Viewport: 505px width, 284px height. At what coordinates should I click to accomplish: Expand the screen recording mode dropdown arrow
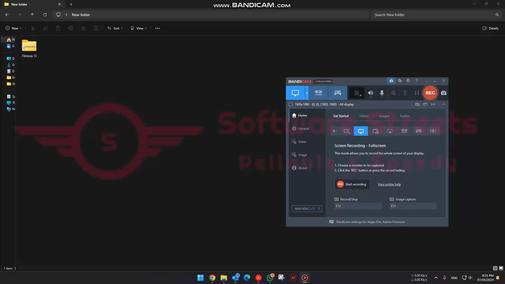coord(307,93)
